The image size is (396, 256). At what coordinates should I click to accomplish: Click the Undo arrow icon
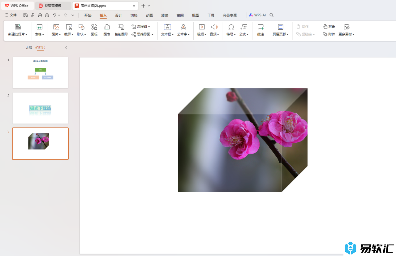click(54, 15)
